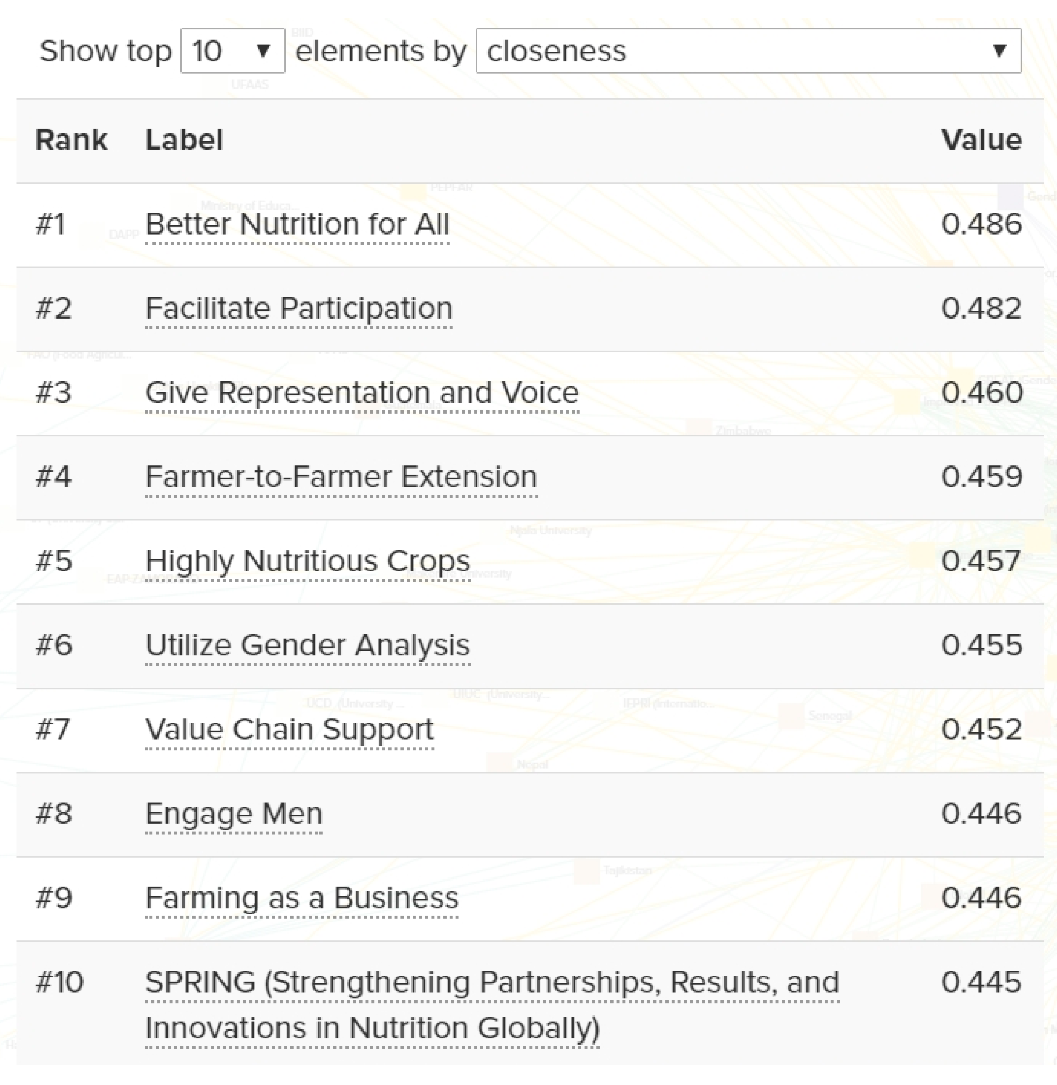Click the #10 rank cell
Screen dimensions: 1057x1085
tap(60, 982)
